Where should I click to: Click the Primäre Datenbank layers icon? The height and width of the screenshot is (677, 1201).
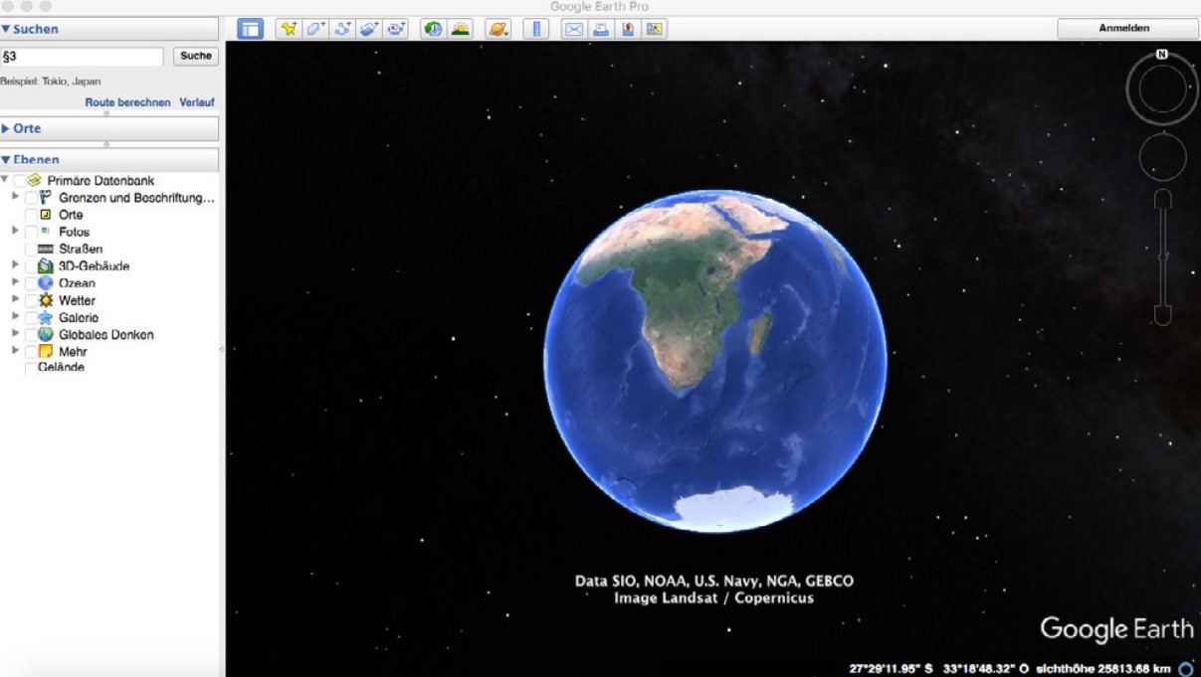pyautogui.click(x=35, y=181)
